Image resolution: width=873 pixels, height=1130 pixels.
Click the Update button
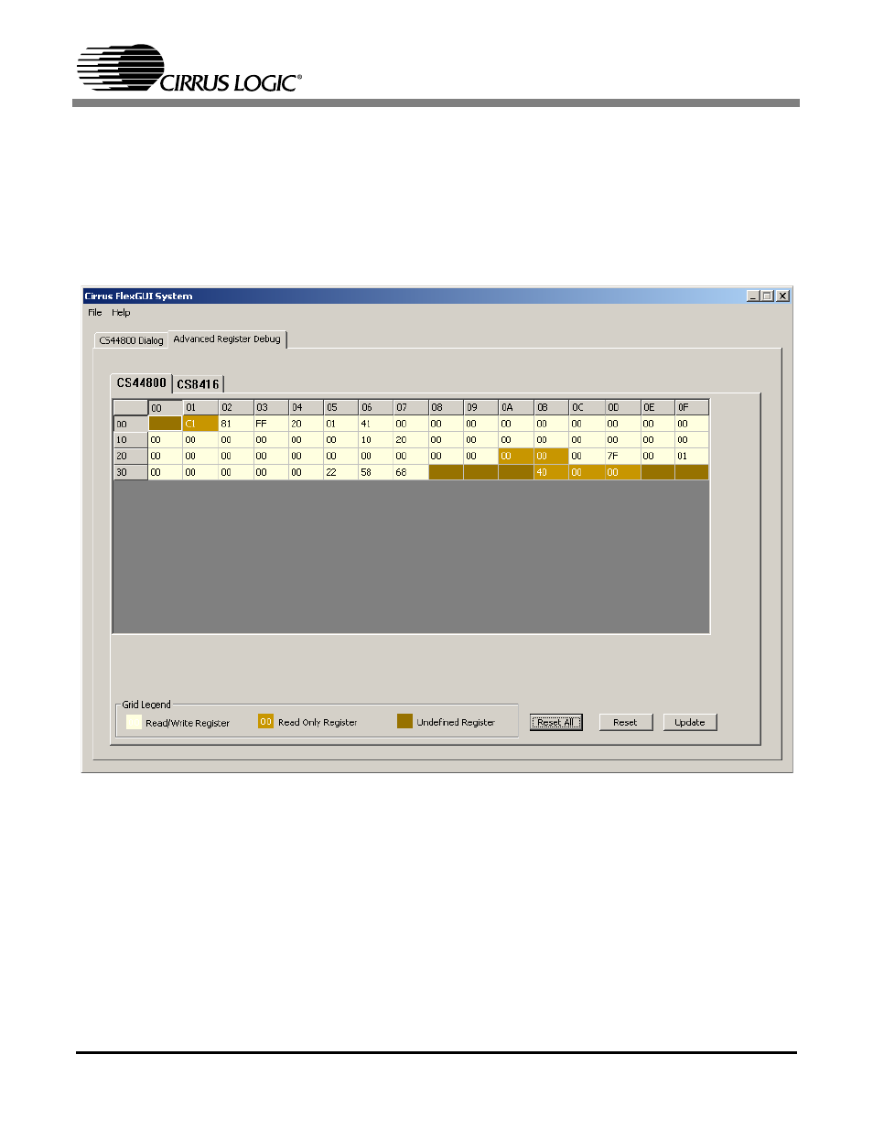(690, 722)
